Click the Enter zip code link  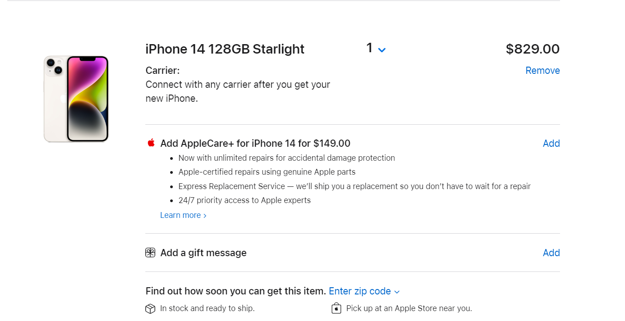[360, 291]
